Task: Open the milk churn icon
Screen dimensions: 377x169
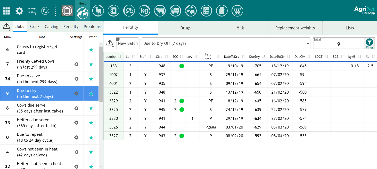Action: pos(222,11)
